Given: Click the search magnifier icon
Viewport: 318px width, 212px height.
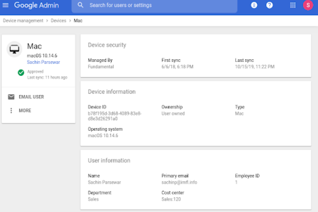Looking at the screenshot, I should click(x=81, y=5).
